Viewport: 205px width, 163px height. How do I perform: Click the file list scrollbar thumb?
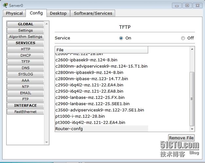point(192,99)
